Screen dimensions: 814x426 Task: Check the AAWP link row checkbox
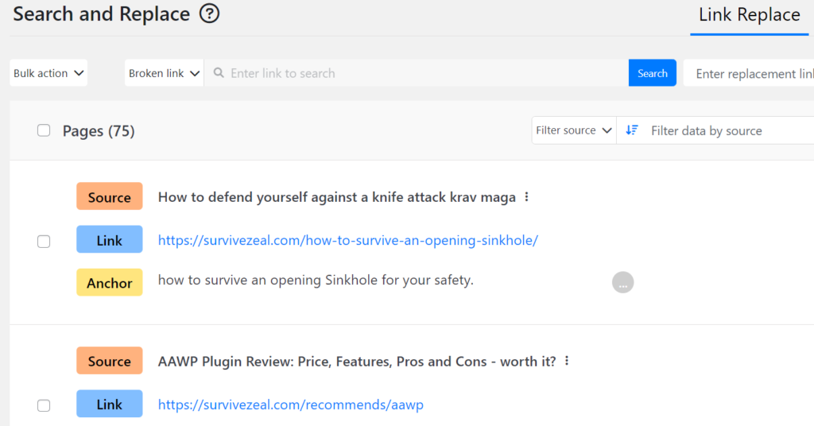(x=44, y=405)
